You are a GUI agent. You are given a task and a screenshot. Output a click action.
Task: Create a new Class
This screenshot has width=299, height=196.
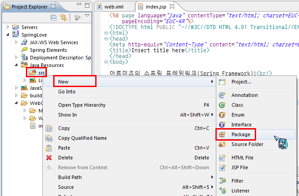(x=256, y=105)
